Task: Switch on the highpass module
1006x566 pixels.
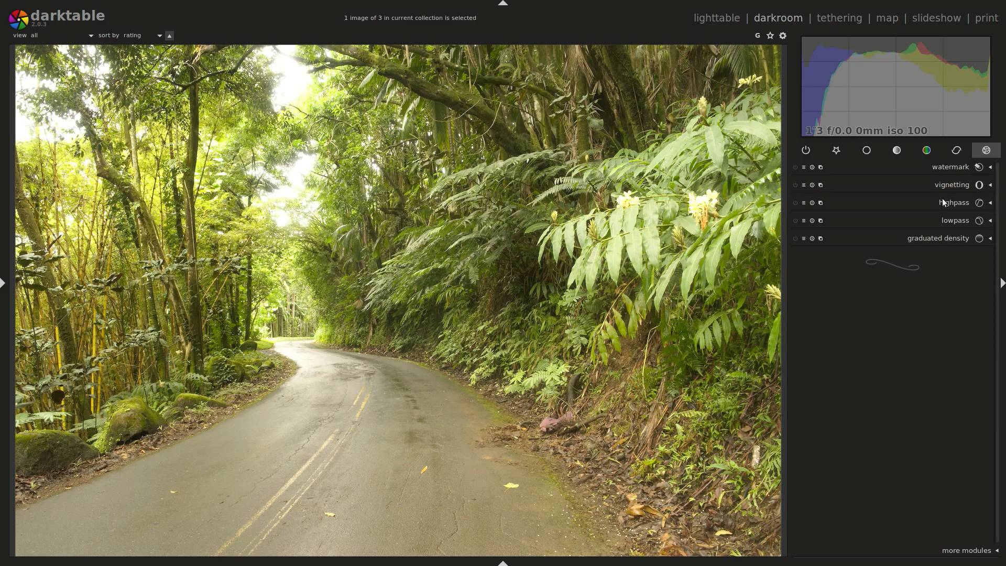Action: tap(795, 203)
